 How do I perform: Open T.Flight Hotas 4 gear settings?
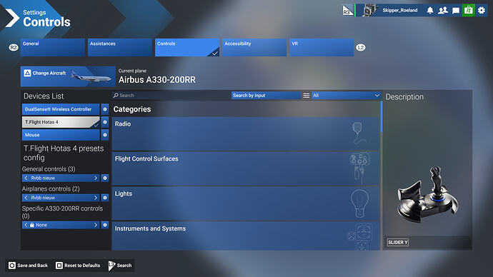click(105, 122)
